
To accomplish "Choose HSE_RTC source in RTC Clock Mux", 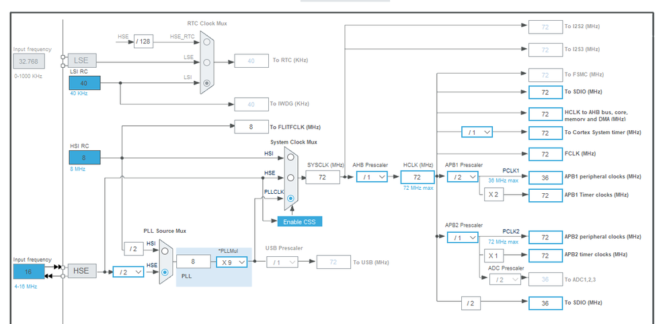I will [206, 42].
